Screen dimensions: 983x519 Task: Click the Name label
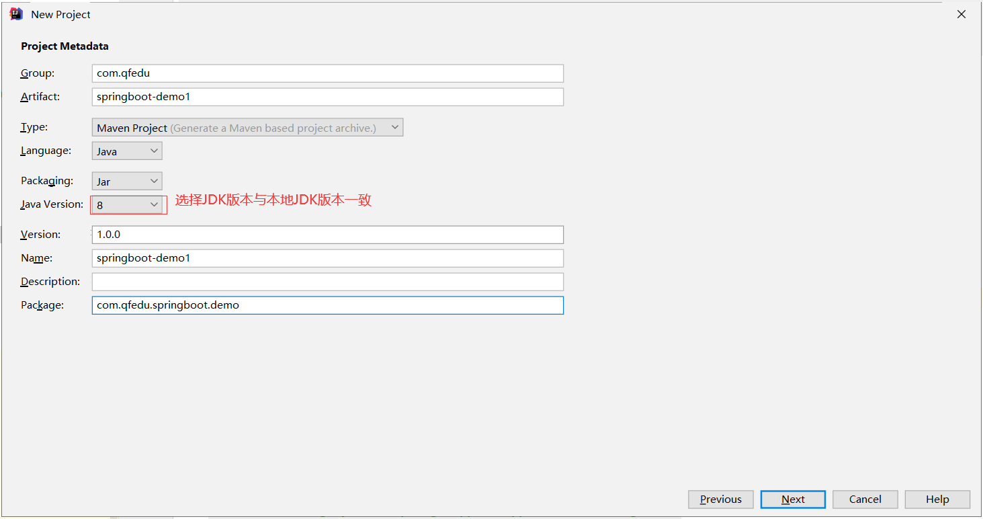pos(37,258)
